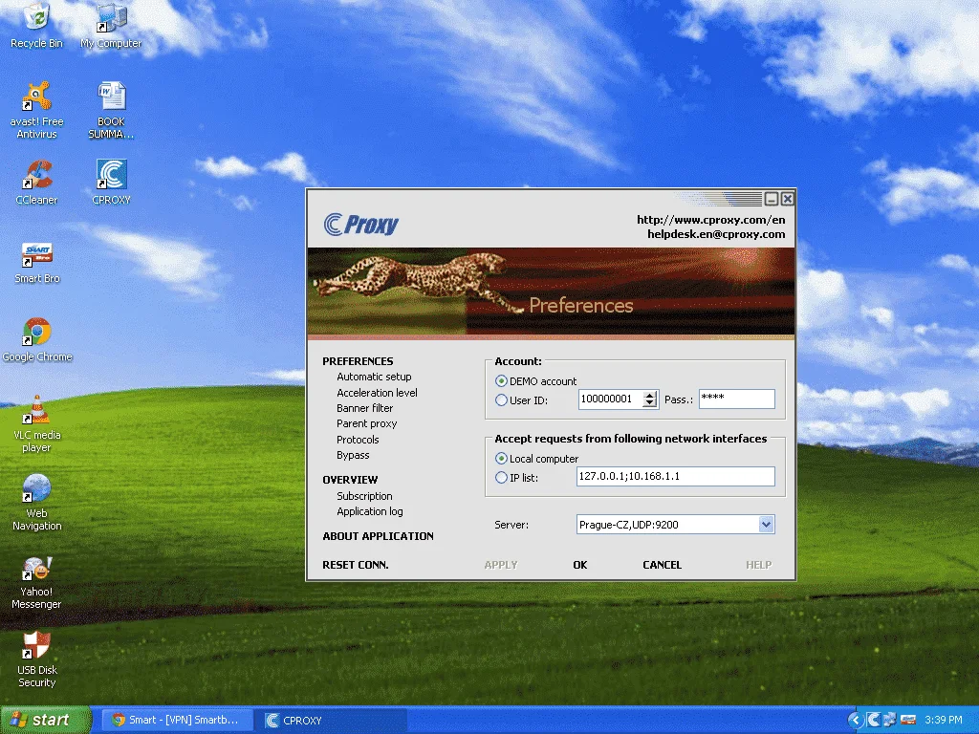
Task: Select the CPROXY desktop shortcut
Action: coord(111,183)
